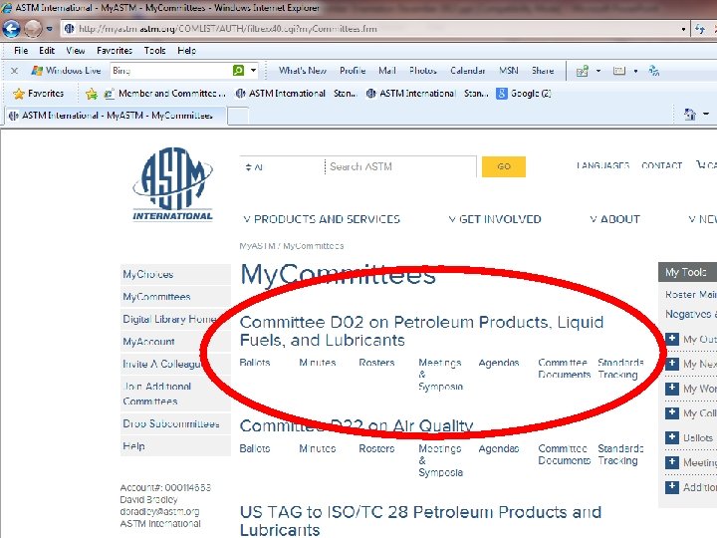
Task: Open Calendar in Windows Live toolbar
Action: tap(467, 71)
